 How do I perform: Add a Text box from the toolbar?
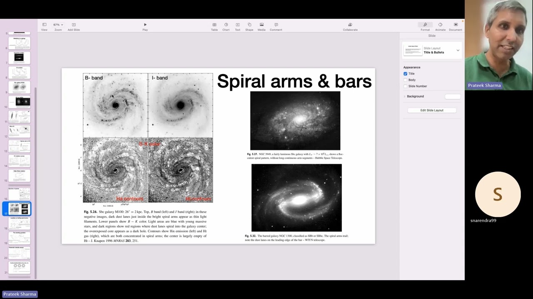237,25
